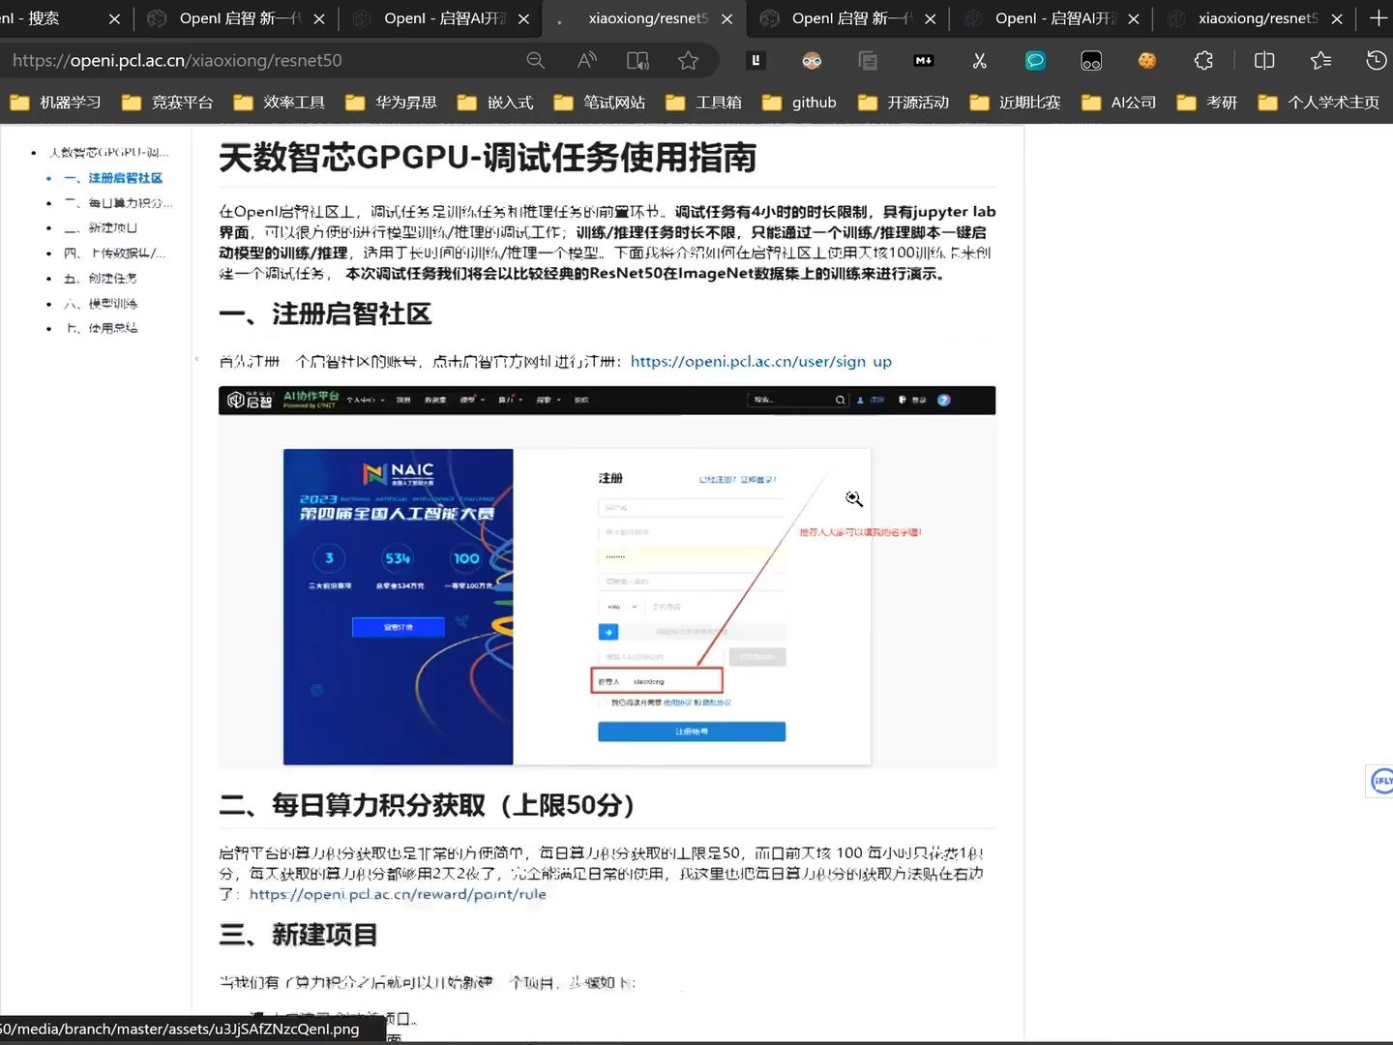This screenshot has height=1045, width=1393.
Task: Open 考研 bookmarks folder
Action: pyautogui.click(x=1207, y=102)
